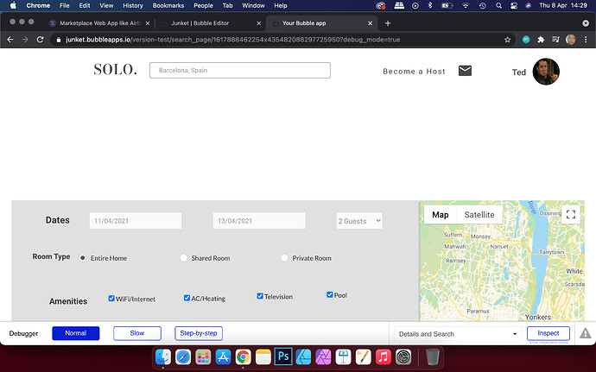This screenshot has height=372, width=596.
Task: Bookmark this page with the star icon
Action: pyautogui.click(x=507, y=40)
